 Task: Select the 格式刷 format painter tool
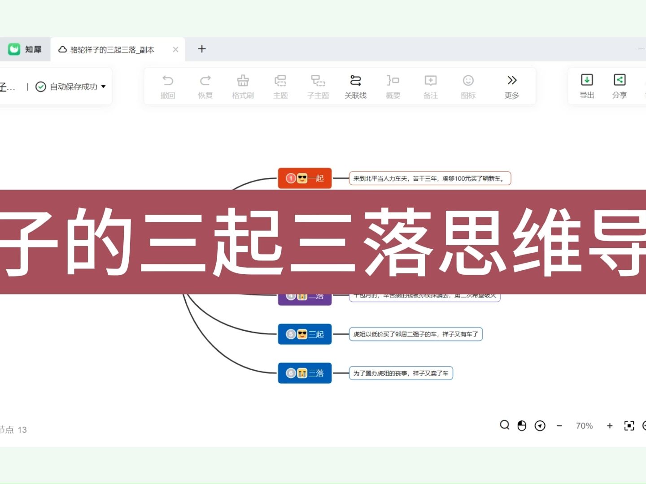(x=243, y=87)
